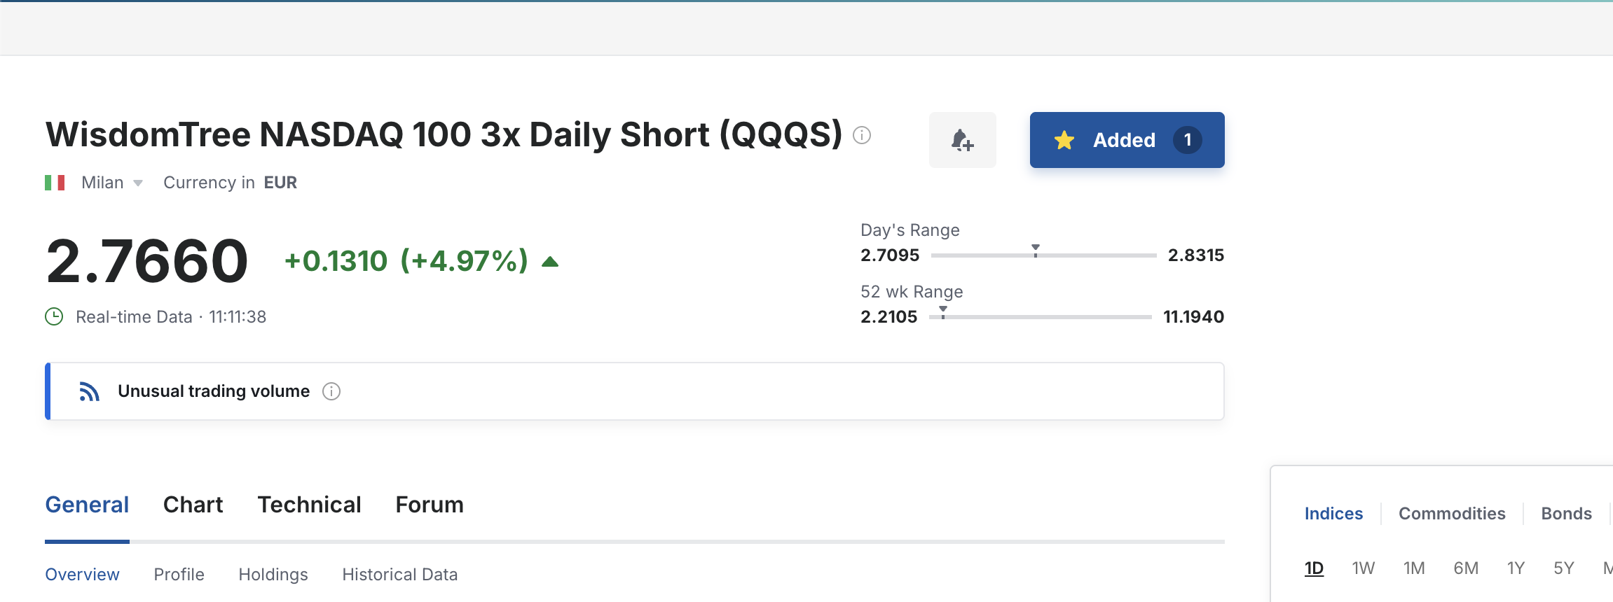Click info icon next to Unusual trading volume
Image resolution: width=1613 pixels, height=602 pixels.
(x=331, y=391)
